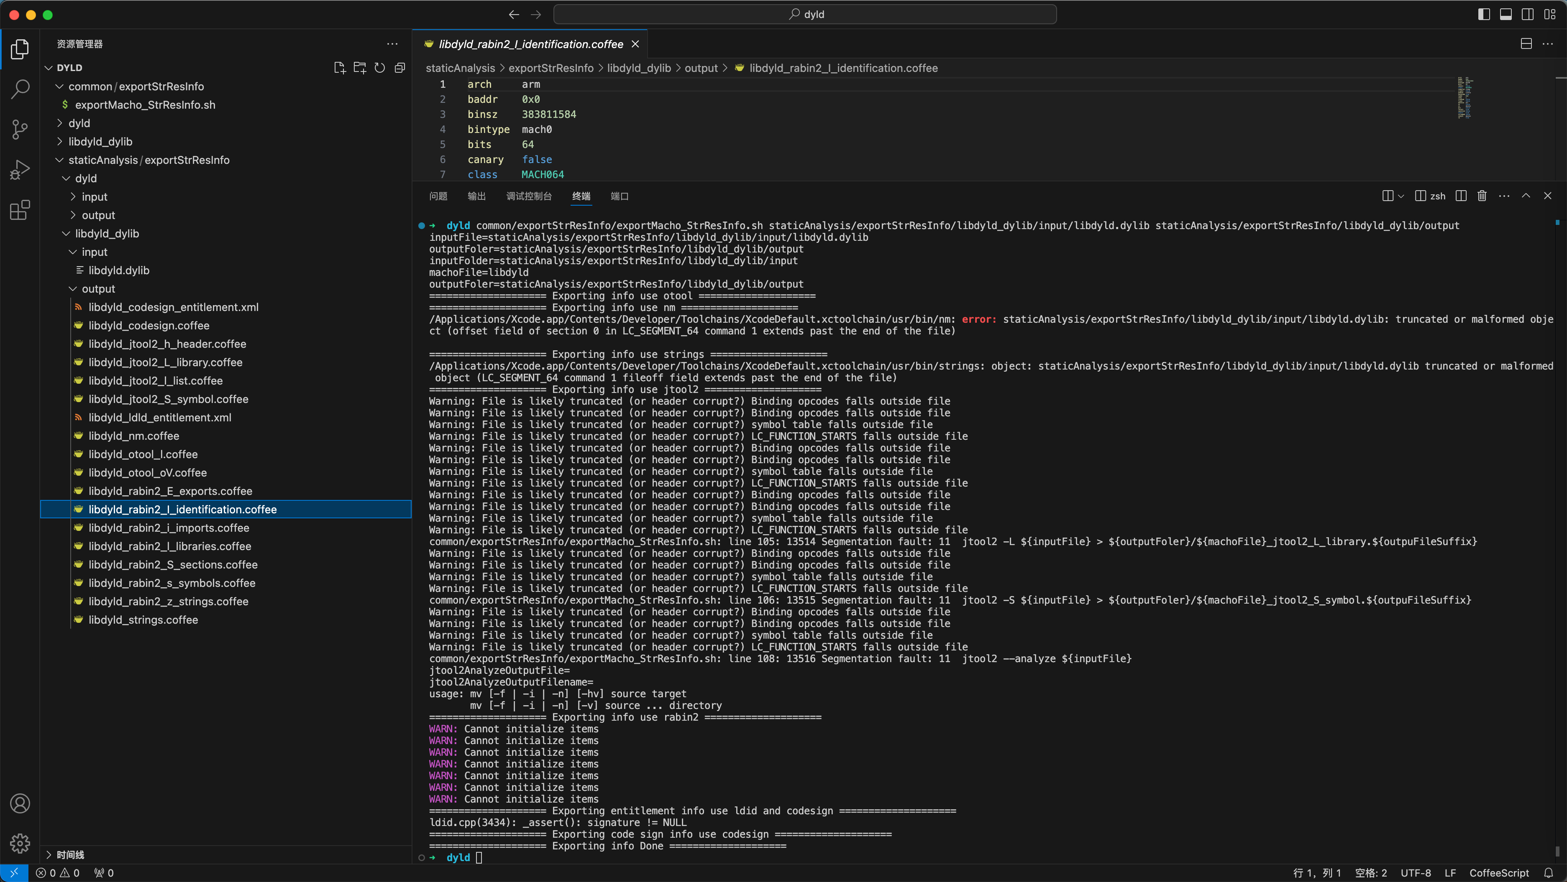Go back using navigation arrow
1567x882 pixels.
pyautogui.click(x=514, y=14)
